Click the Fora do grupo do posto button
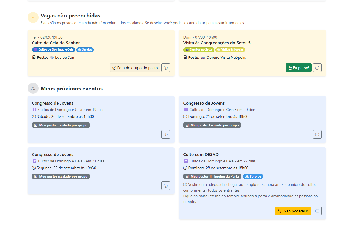 tap(135, 68)
